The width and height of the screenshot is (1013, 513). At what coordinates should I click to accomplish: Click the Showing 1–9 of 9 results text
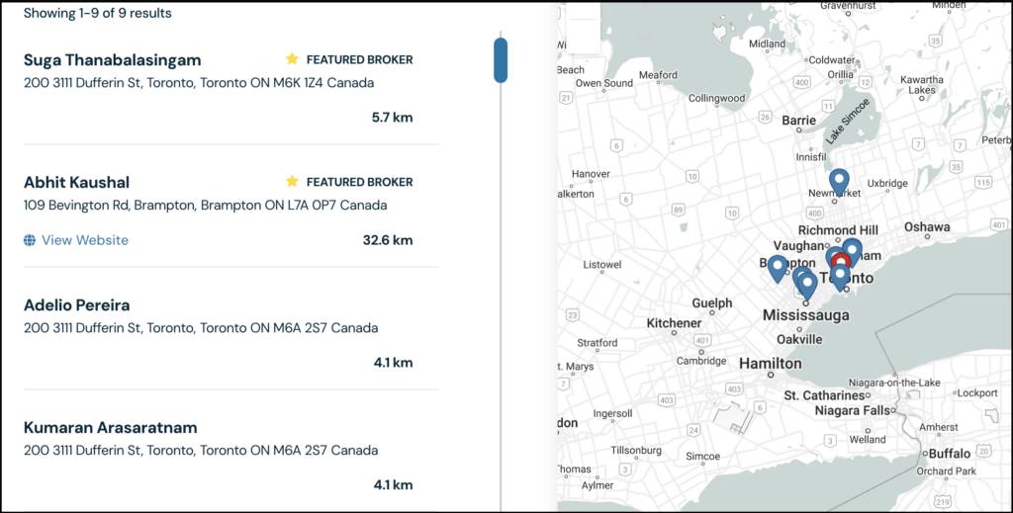[x=97, y=14]
